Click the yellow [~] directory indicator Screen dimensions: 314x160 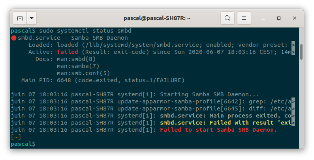coord(16,137)
